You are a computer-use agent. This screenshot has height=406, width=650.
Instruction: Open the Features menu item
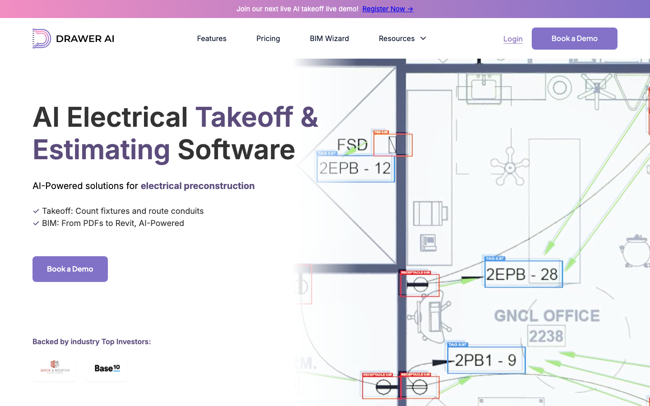point(212,38)
